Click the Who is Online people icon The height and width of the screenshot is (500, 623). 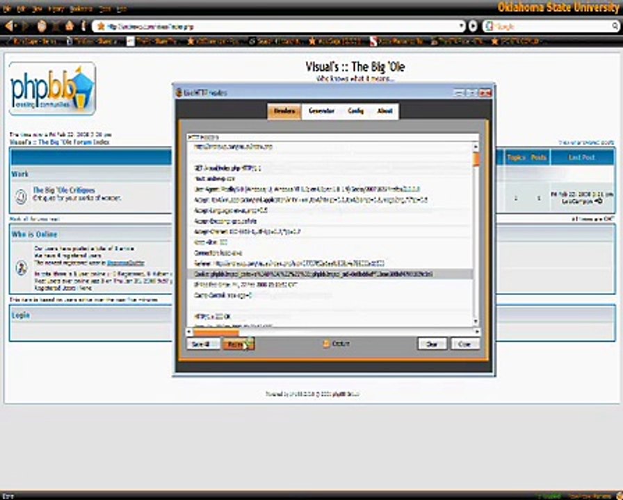coord(22,268)
